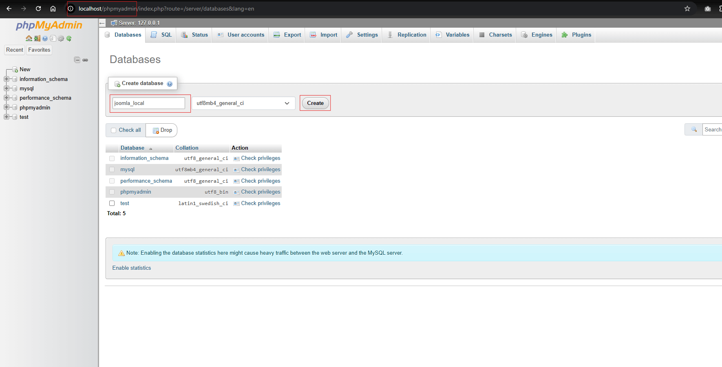Enable the Check all checkbox
This screenshot has width=722, height=367.
pyautogui.click(x=113, y=130)
